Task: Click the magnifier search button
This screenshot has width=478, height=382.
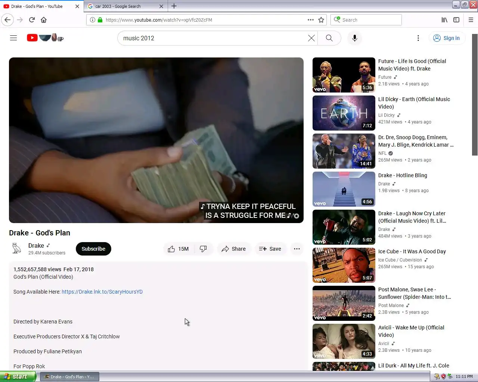Action: (329, 38)
